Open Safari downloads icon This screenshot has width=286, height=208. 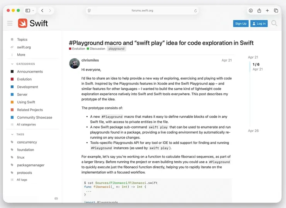[250, 10]
